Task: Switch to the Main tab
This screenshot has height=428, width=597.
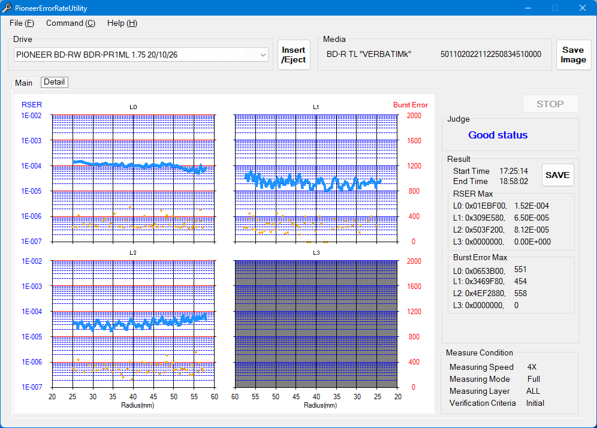Action: [24, 83]
